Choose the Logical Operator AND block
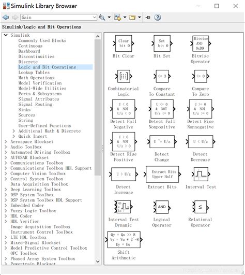Viewport: 245px width, 275px height. 162,207
